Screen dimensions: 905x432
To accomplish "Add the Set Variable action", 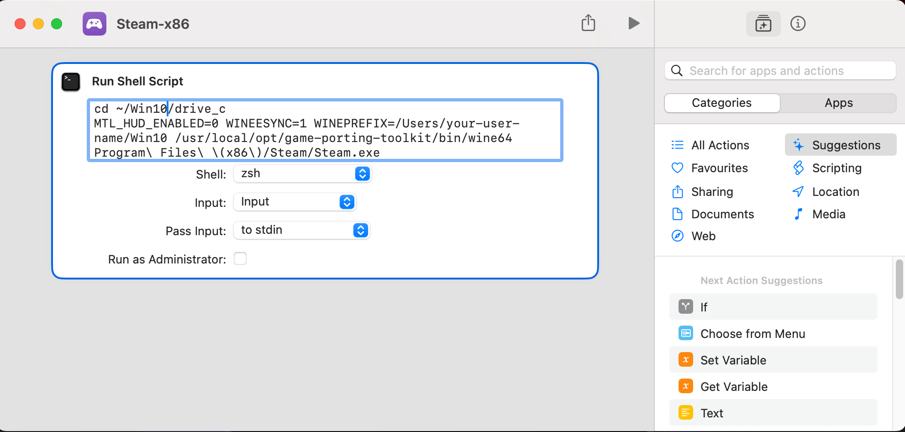I will click(773, 360).
